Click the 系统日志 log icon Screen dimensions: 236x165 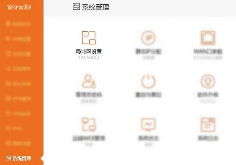208,125
